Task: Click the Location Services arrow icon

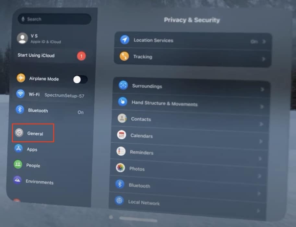Action: 125,40
